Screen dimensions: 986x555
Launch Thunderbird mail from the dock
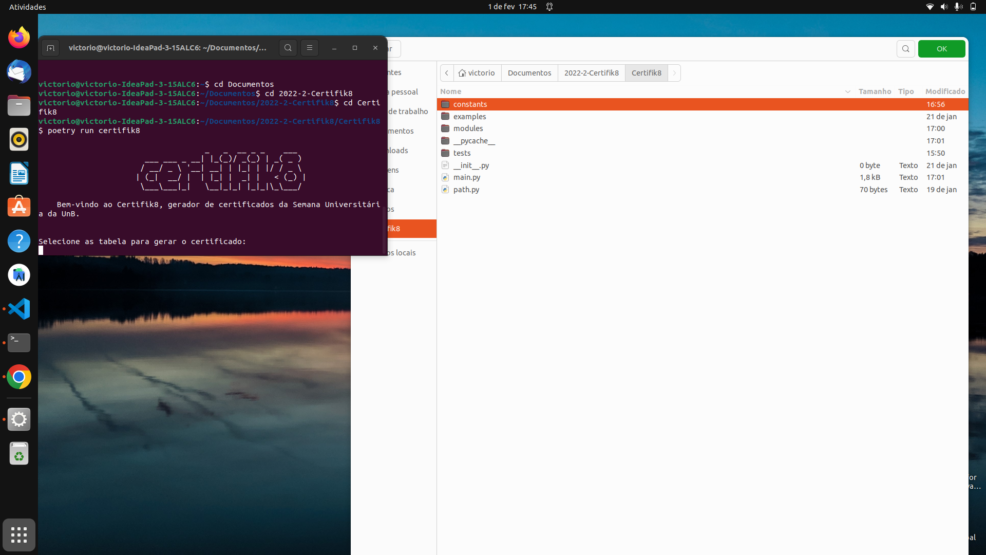tap(19, 71)
